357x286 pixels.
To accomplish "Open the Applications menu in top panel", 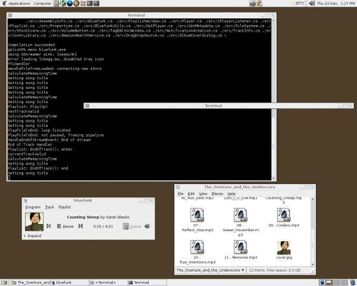I will coord(20,4).
